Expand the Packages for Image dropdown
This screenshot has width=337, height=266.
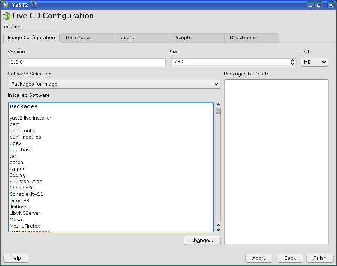[x=114, y=84]
